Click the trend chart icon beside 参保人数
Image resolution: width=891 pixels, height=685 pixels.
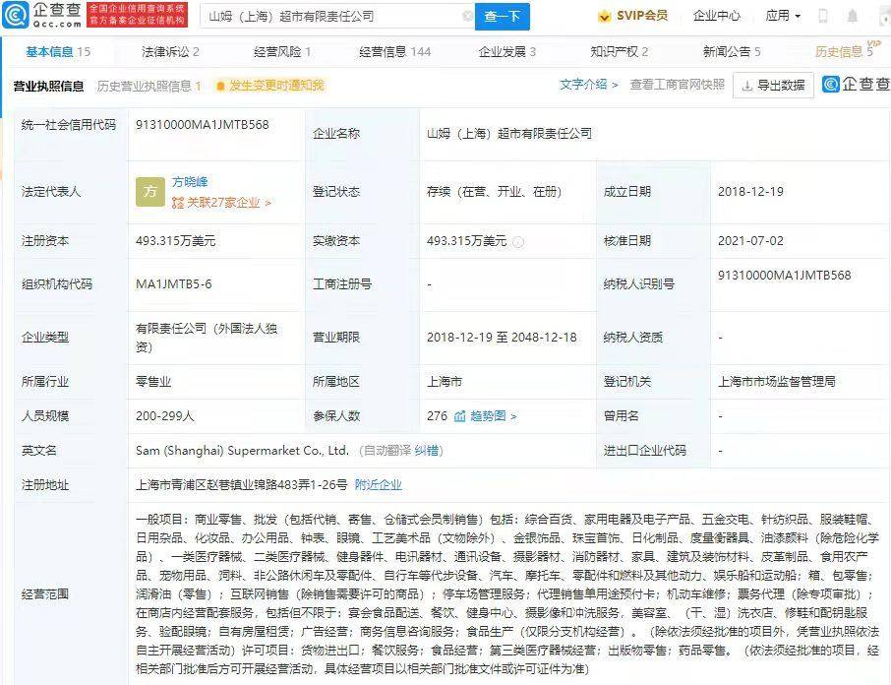(x=462, y=416)
